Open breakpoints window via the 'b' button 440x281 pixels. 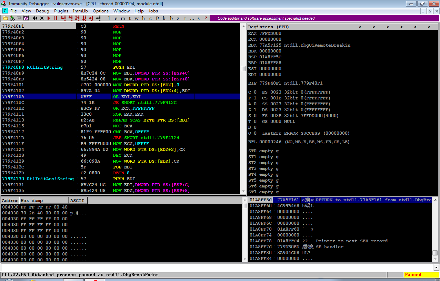pyautogui.click(x=171, y=18)
